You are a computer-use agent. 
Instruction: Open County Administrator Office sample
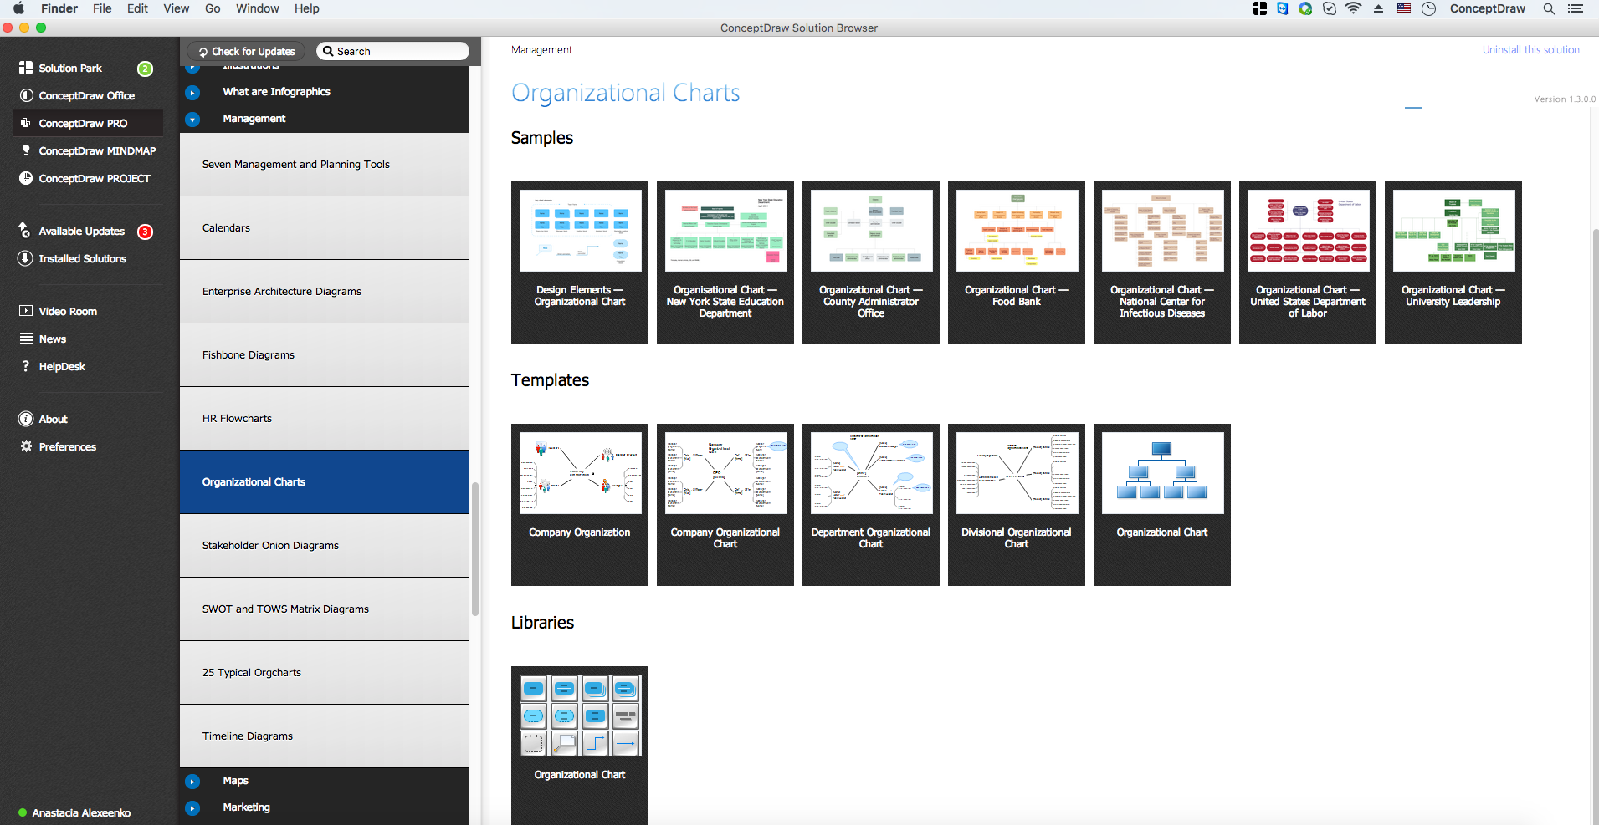871,262
